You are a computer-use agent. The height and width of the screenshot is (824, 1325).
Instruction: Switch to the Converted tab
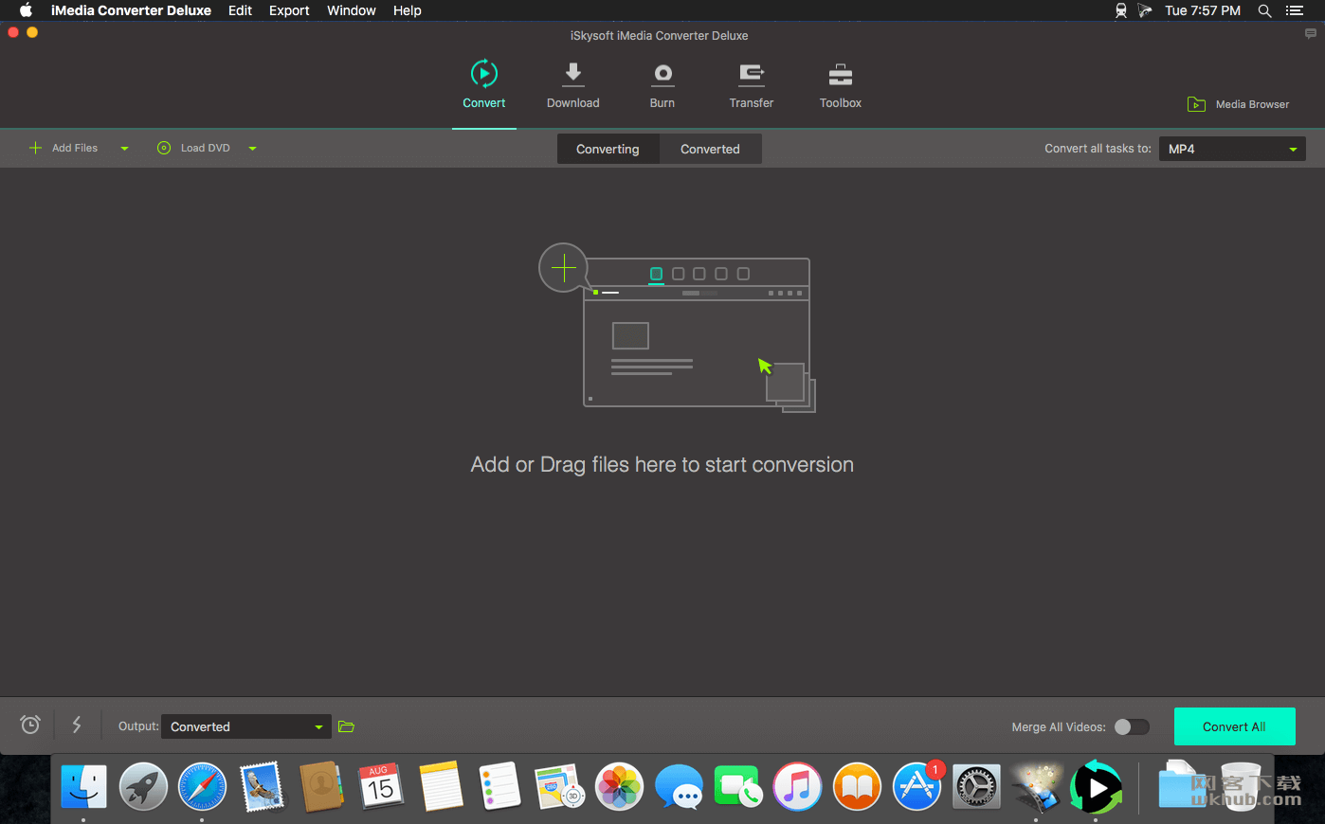tap(710, 149)
